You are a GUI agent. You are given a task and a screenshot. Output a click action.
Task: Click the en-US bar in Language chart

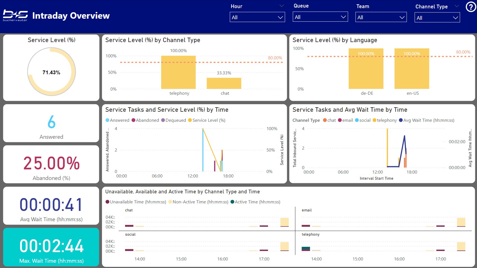412,69
